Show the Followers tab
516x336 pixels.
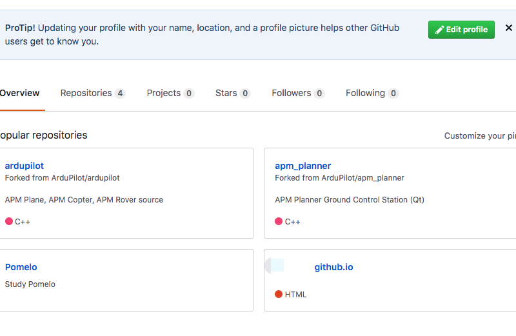[291, 93]
